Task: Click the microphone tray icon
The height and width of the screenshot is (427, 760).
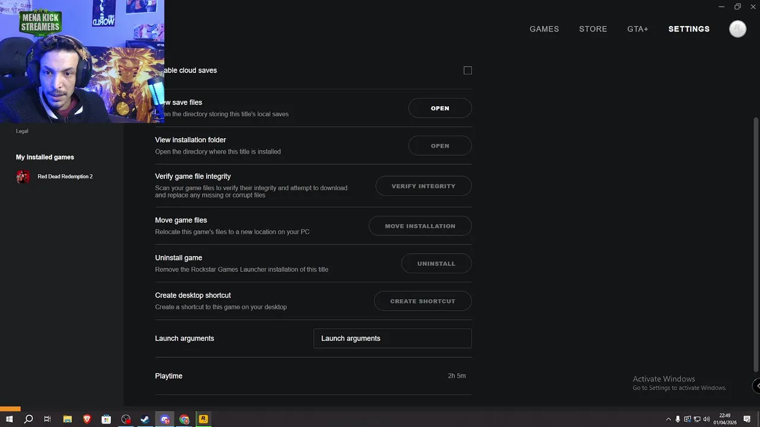Action: [677, 419]
